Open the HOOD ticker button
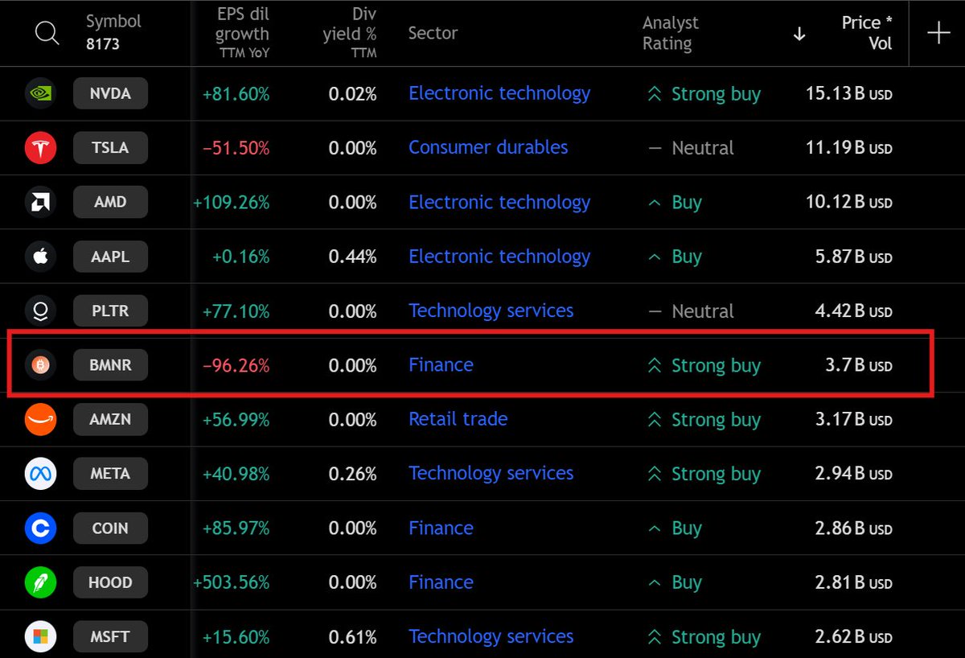The image size is (965, 658). pos(110,582)
